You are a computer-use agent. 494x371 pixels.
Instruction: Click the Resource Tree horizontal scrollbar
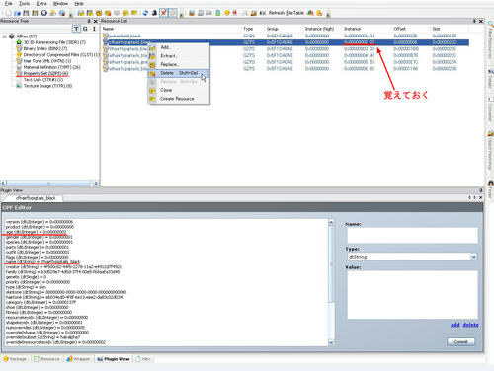point(49,183)
